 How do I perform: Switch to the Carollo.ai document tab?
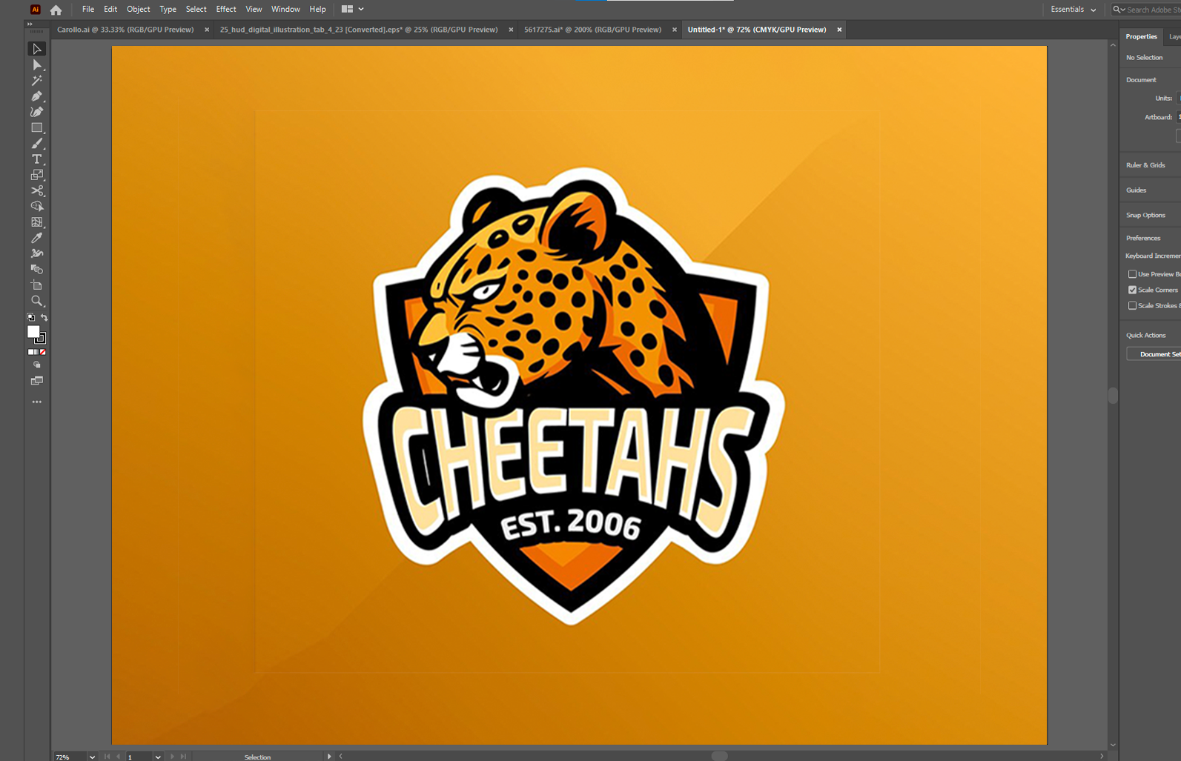[x=125, y=30]
